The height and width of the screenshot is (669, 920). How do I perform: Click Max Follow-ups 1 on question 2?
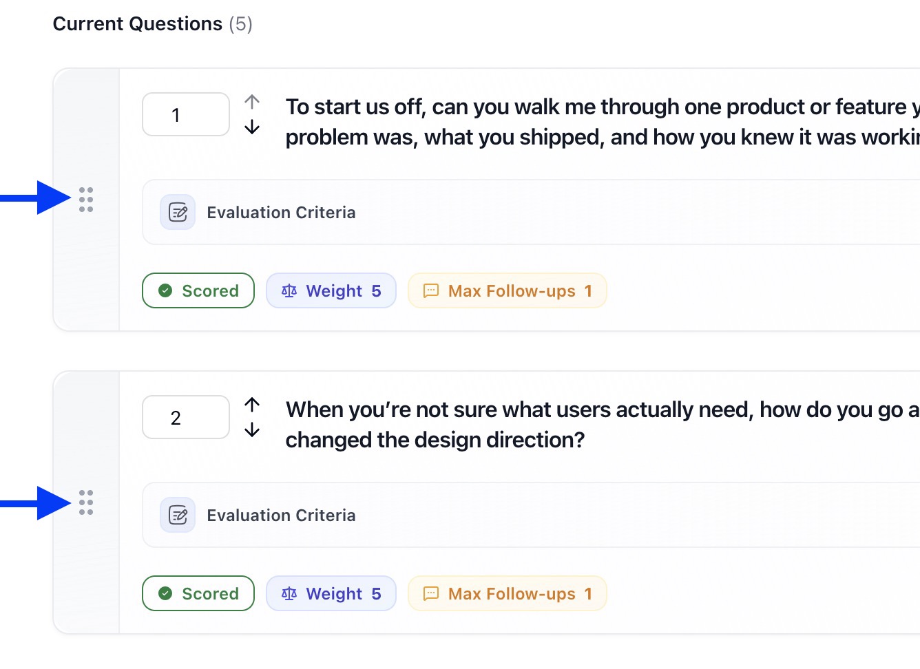pos(508,593)
